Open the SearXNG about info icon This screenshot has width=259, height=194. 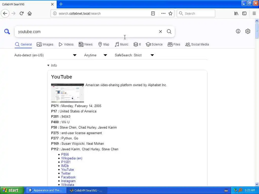click(x=238, y=31)
